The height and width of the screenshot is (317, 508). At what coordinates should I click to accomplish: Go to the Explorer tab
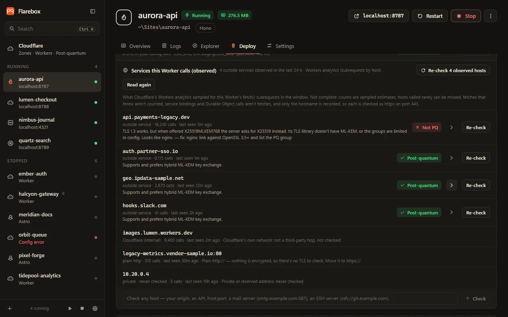pos(206,46)
